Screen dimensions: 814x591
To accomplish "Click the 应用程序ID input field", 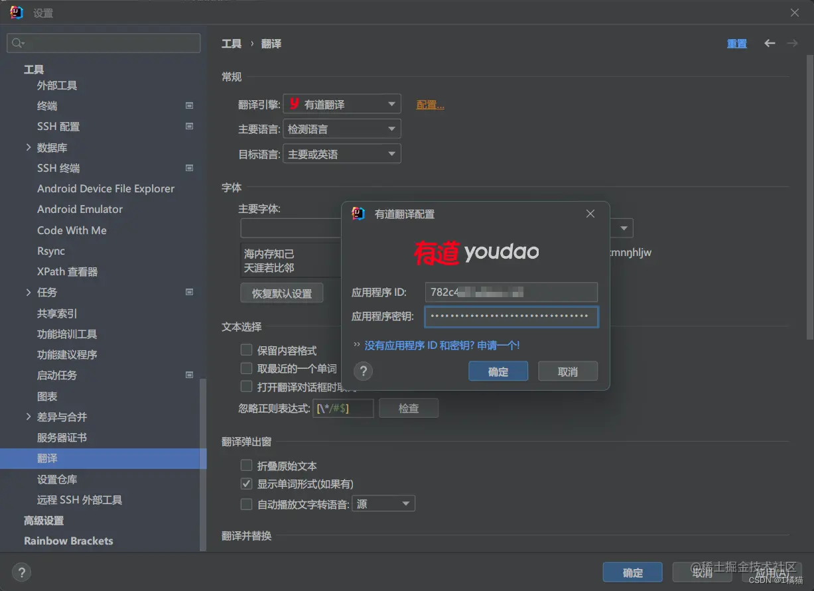I will click(x=511, y=292).
